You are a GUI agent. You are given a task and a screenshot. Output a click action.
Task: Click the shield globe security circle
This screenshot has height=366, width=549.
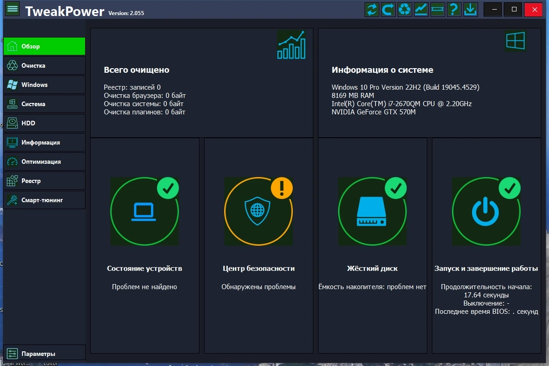pyautogui.click(x=258, y=211)
